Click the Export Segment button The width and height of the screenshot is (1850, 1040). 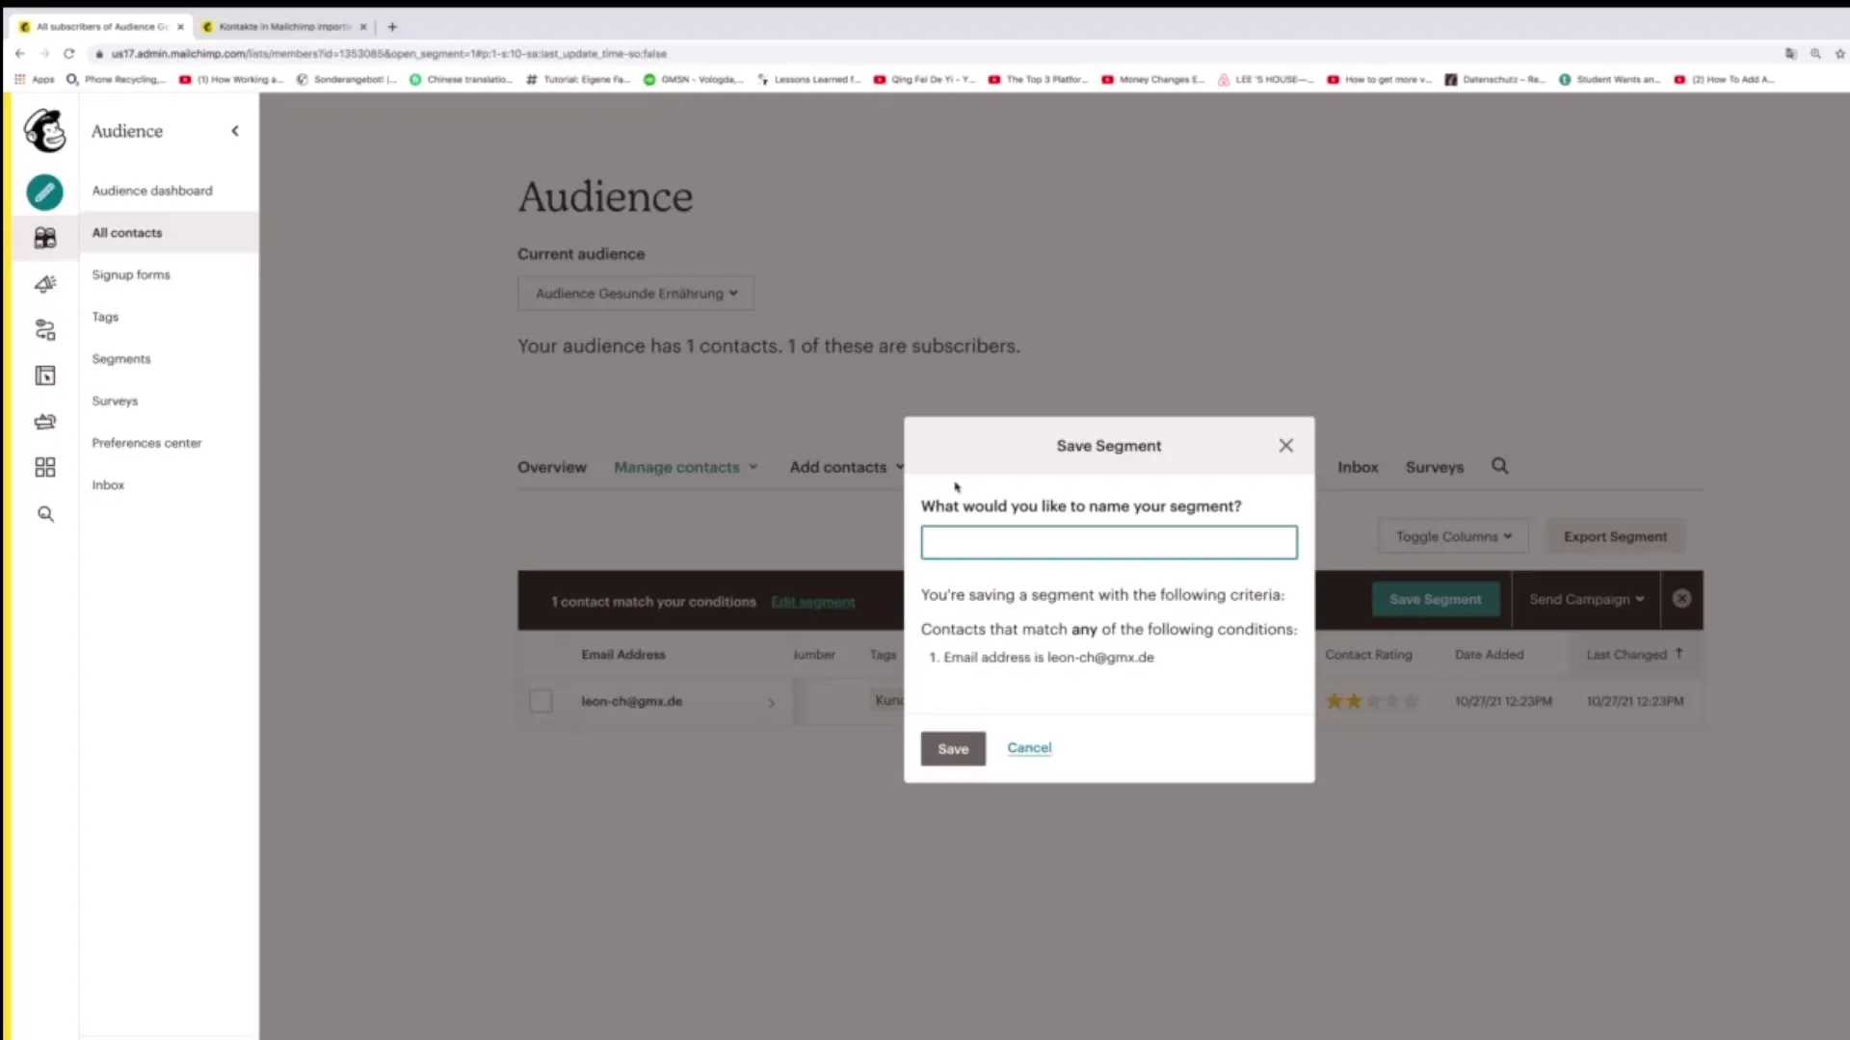pyautogui.click(x=1615, y=536)
